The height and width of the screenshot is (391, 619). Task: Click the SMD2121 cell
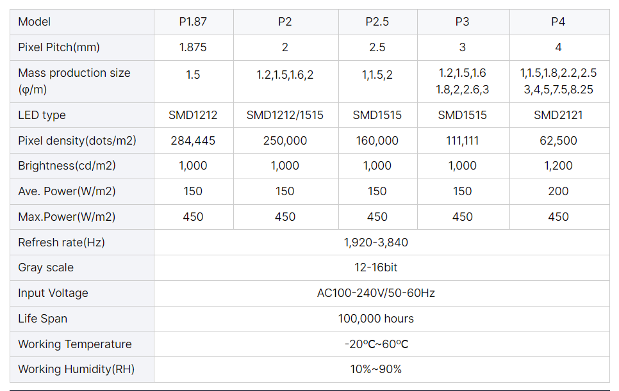pos(559,115)
